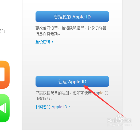
Task: Click the arrow beside 重设密码
Action: click(x=53, y=42)
